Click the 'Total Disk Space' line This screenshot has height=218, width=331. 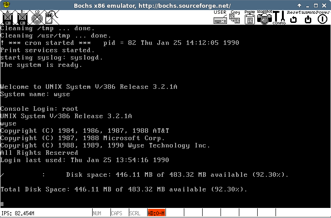tap(124, 189)
